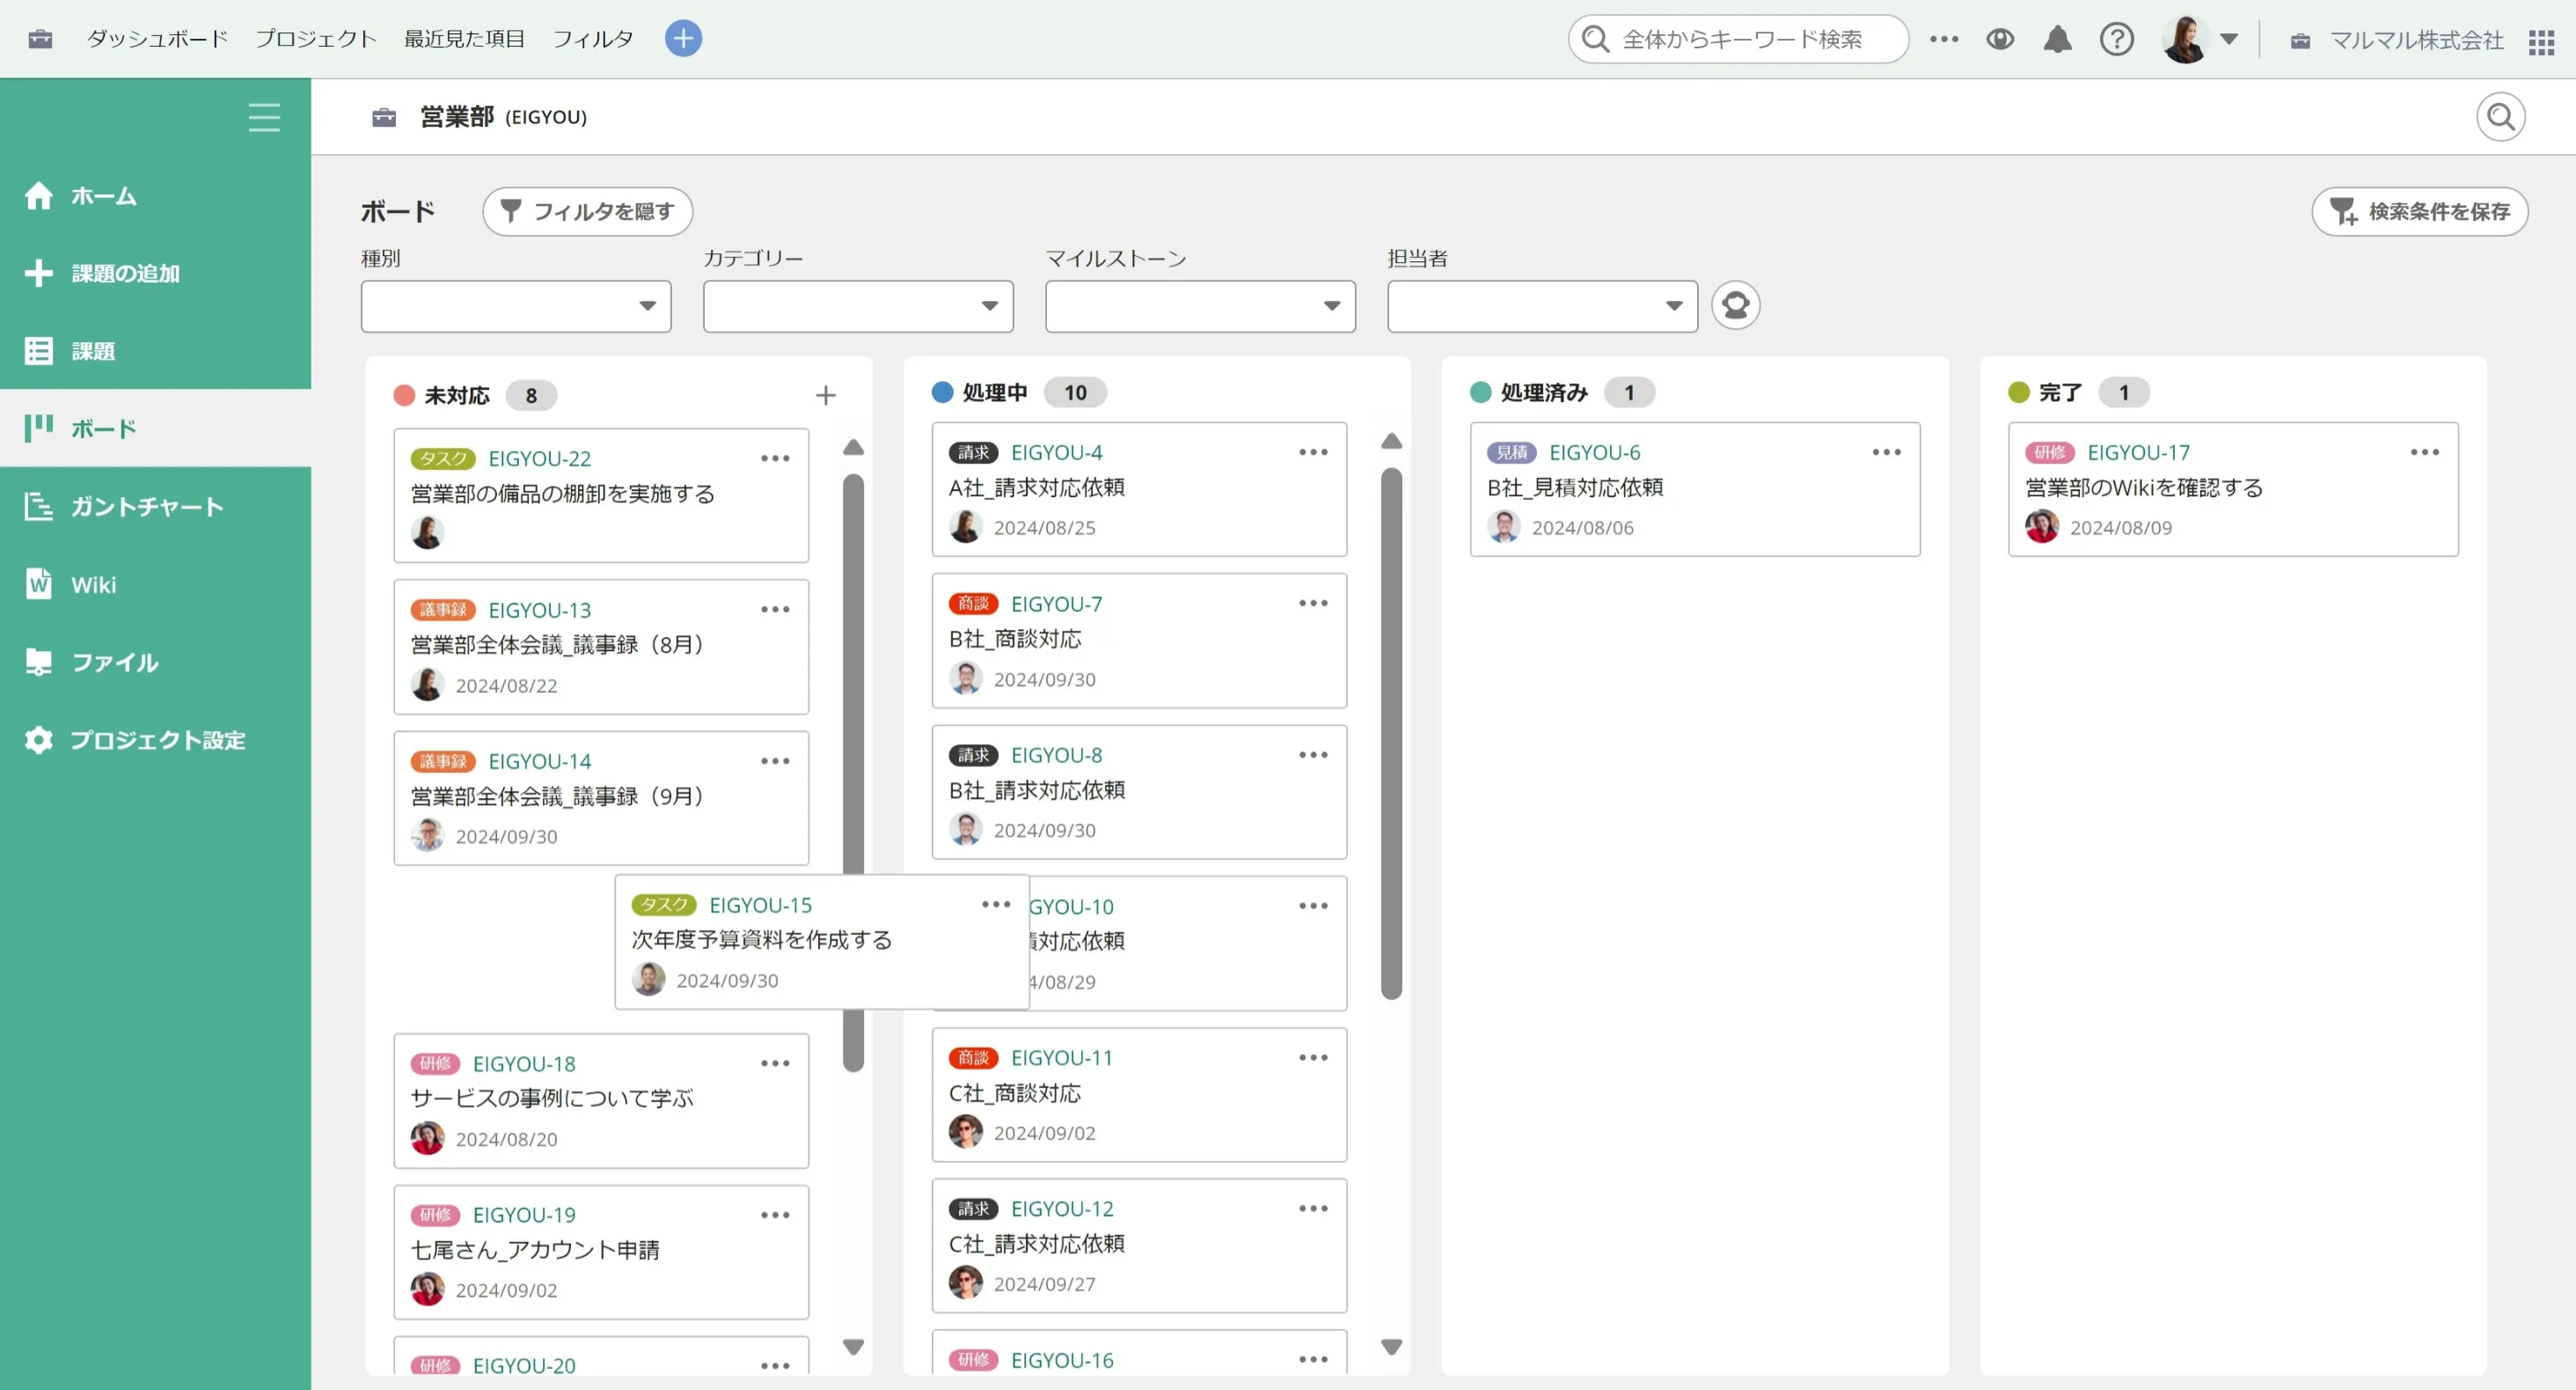
Task: Click フィルタを隠す button
Action: [x=587, y=211]
